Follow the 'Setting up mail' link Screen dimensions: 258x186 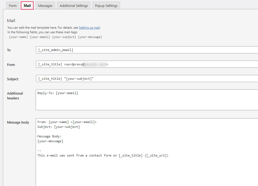click(89, 28)
